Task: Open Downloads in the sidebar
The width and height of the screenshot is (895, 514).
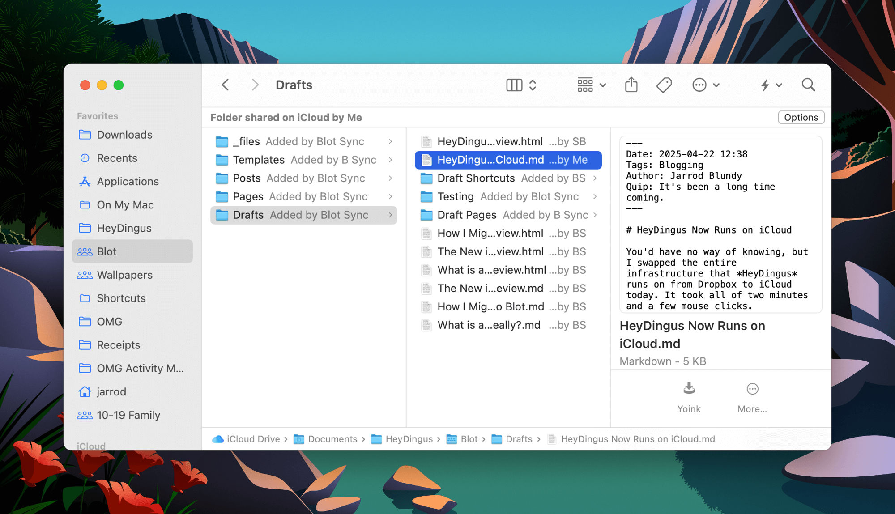Action: [124, 135]
